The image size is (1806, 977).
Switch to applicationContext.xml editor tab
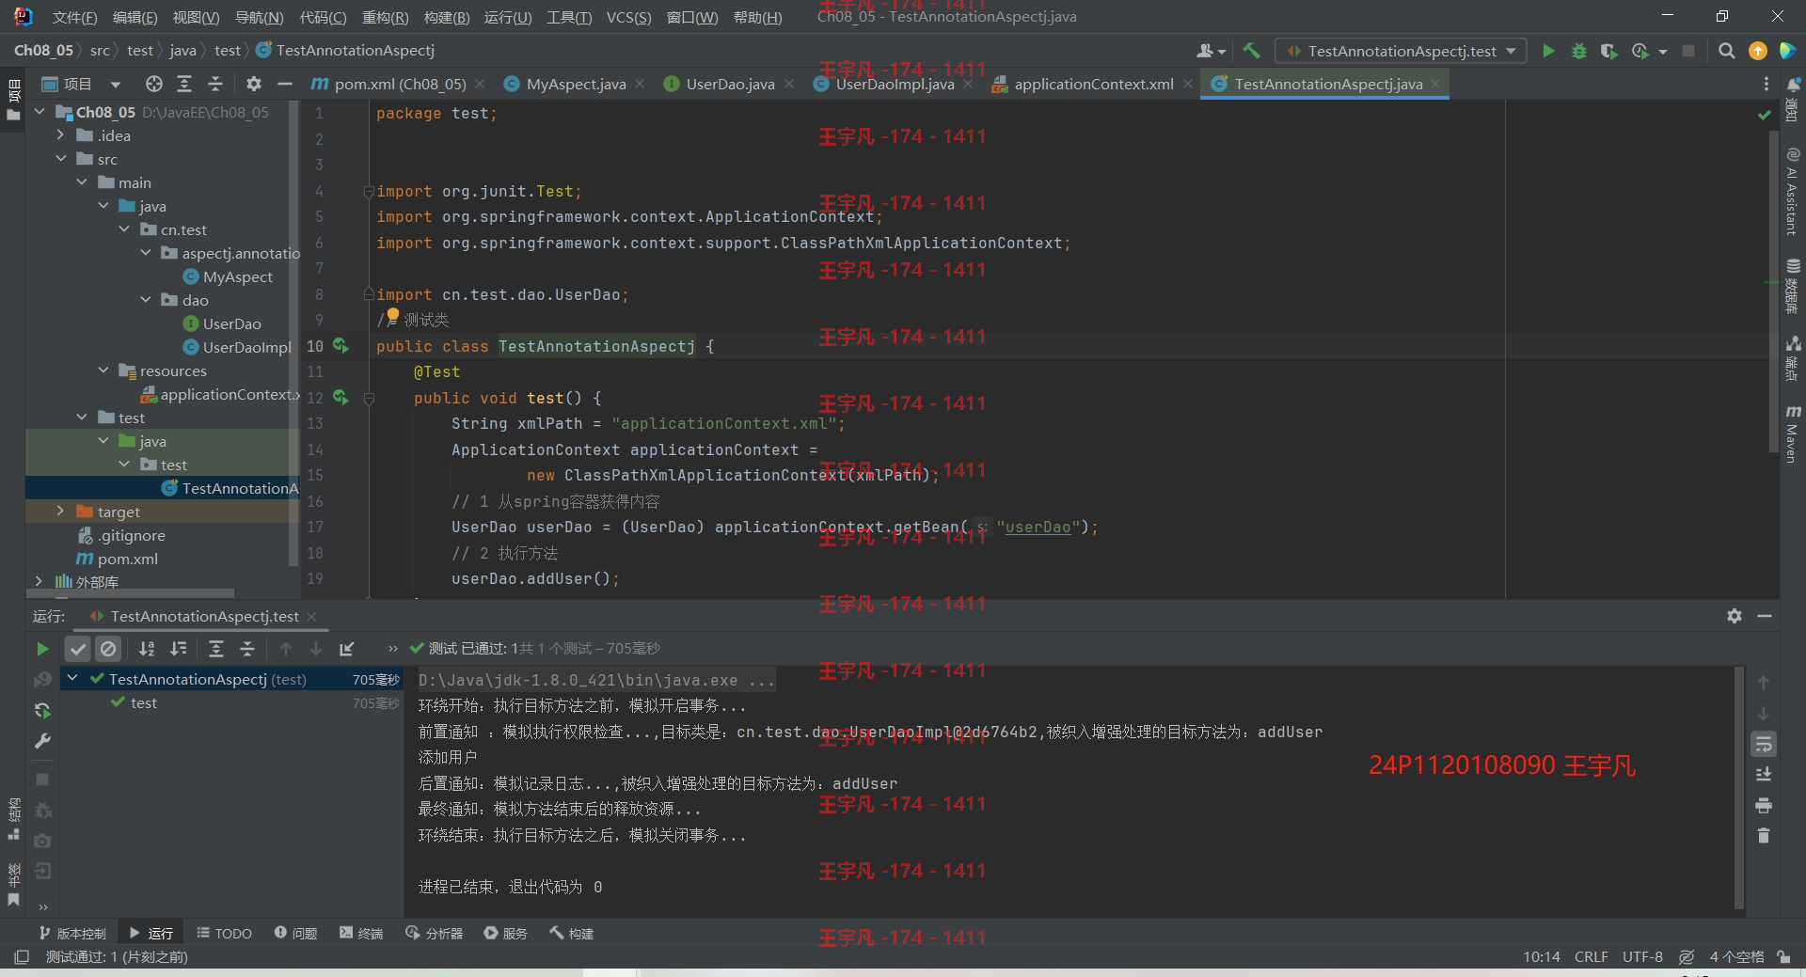1091,84
